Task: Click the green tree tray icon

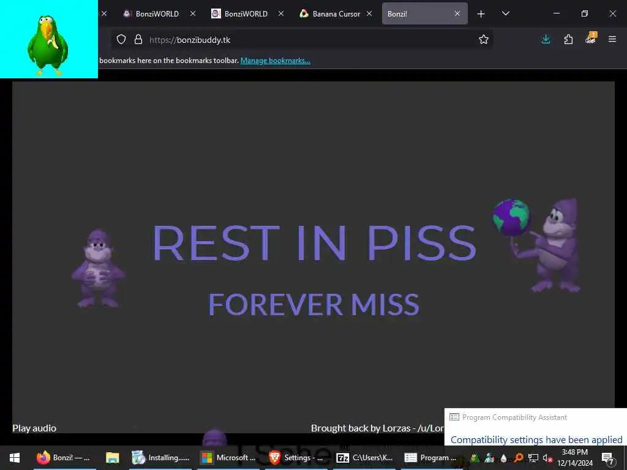Action: click(x=475, y=458)
